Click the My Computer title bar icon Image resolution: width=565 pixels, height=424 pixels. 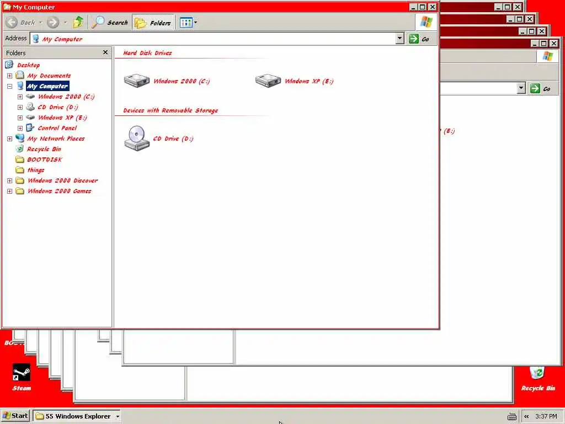7,7
